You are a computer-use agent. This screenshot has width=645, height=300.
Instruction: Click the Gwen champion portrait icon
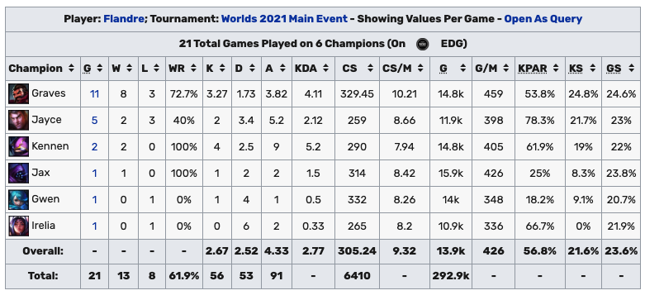tap(18, 200)
